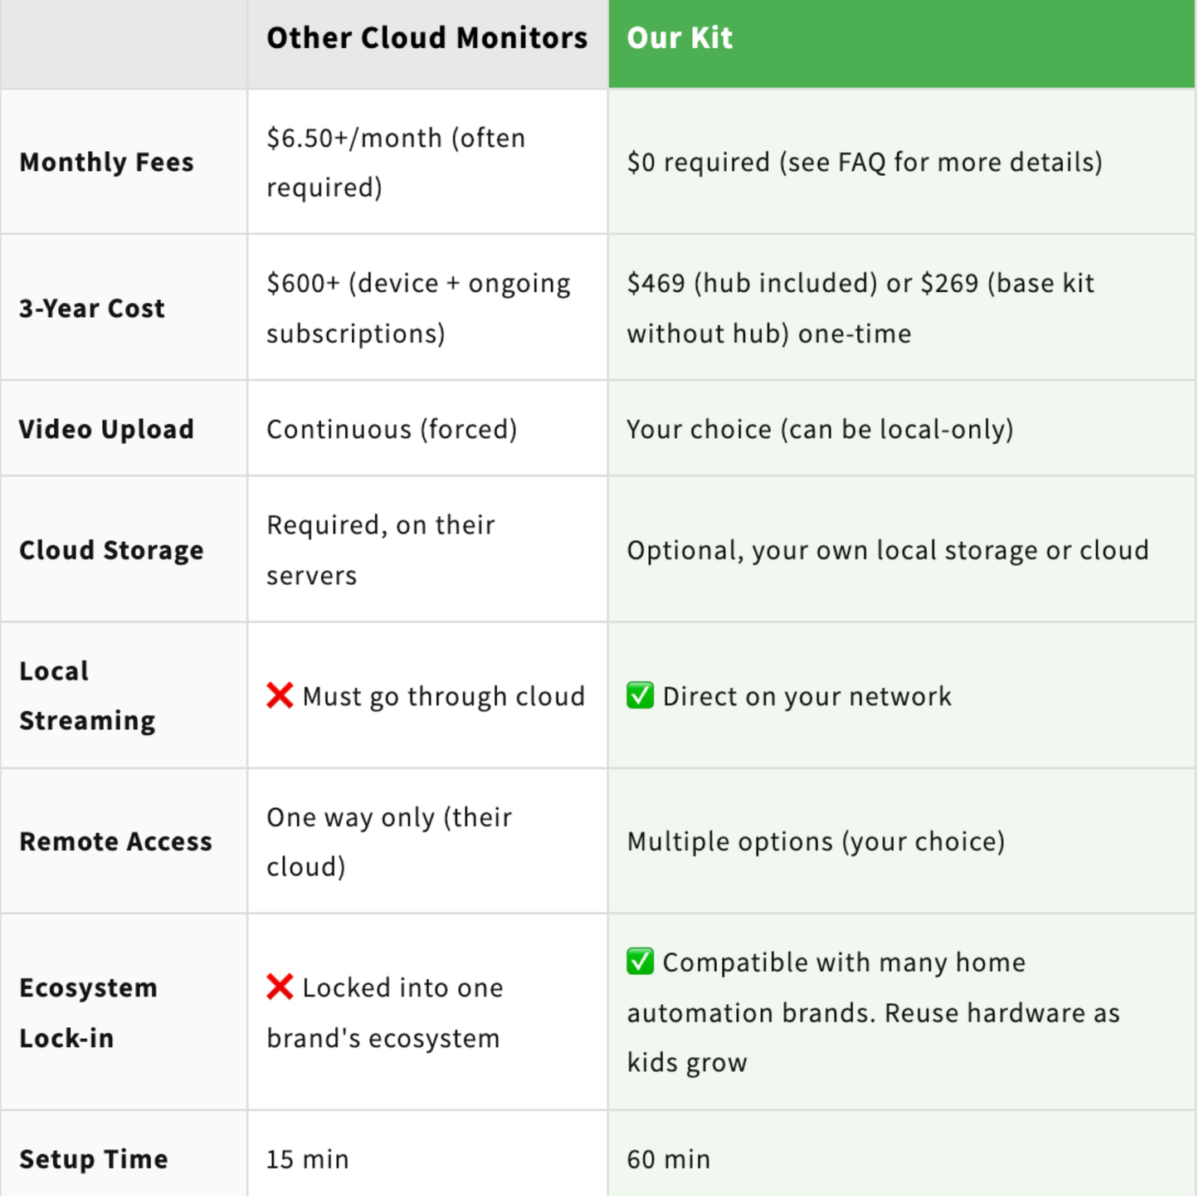
Task: Click the "Continuous (forced)" cell
Action: click(x=392, y=429)
